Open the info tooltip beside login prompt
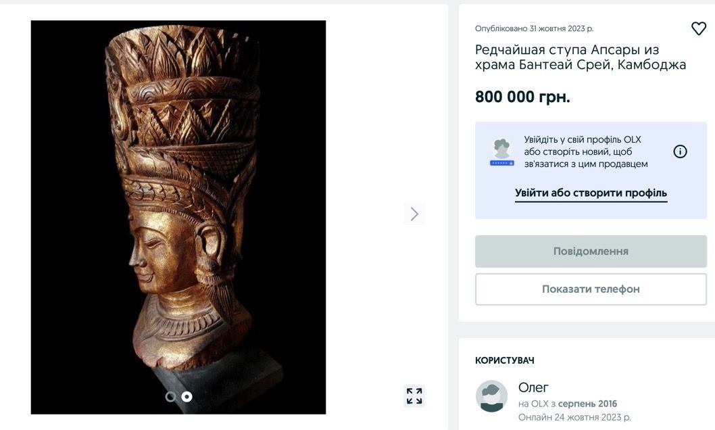715x430 pixels. (x=680, y=152)
